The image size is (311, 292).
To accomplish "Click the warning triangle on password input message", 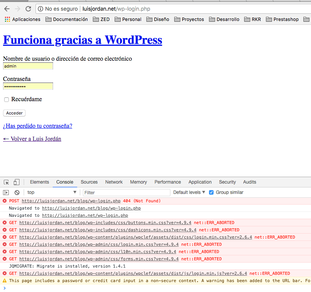I will click(5, 281).
